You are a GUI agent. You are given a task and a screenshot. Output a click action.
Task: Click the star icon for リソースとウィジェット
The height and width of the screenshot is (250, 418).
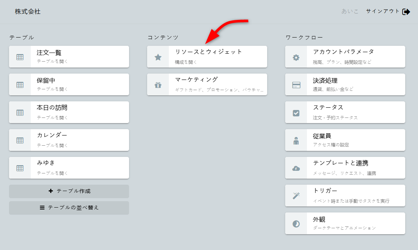pyautogui.click(x=158, y=57)
